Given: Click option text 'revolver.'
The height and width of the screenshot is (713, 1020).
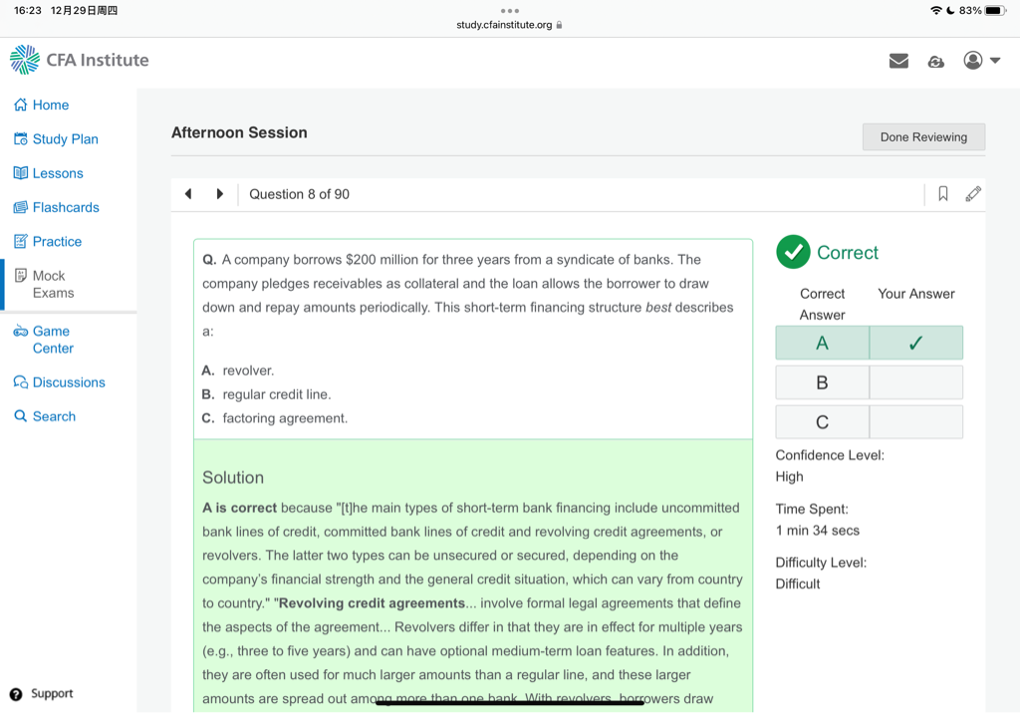Looking at the screenshot, I should pos(248,370).
